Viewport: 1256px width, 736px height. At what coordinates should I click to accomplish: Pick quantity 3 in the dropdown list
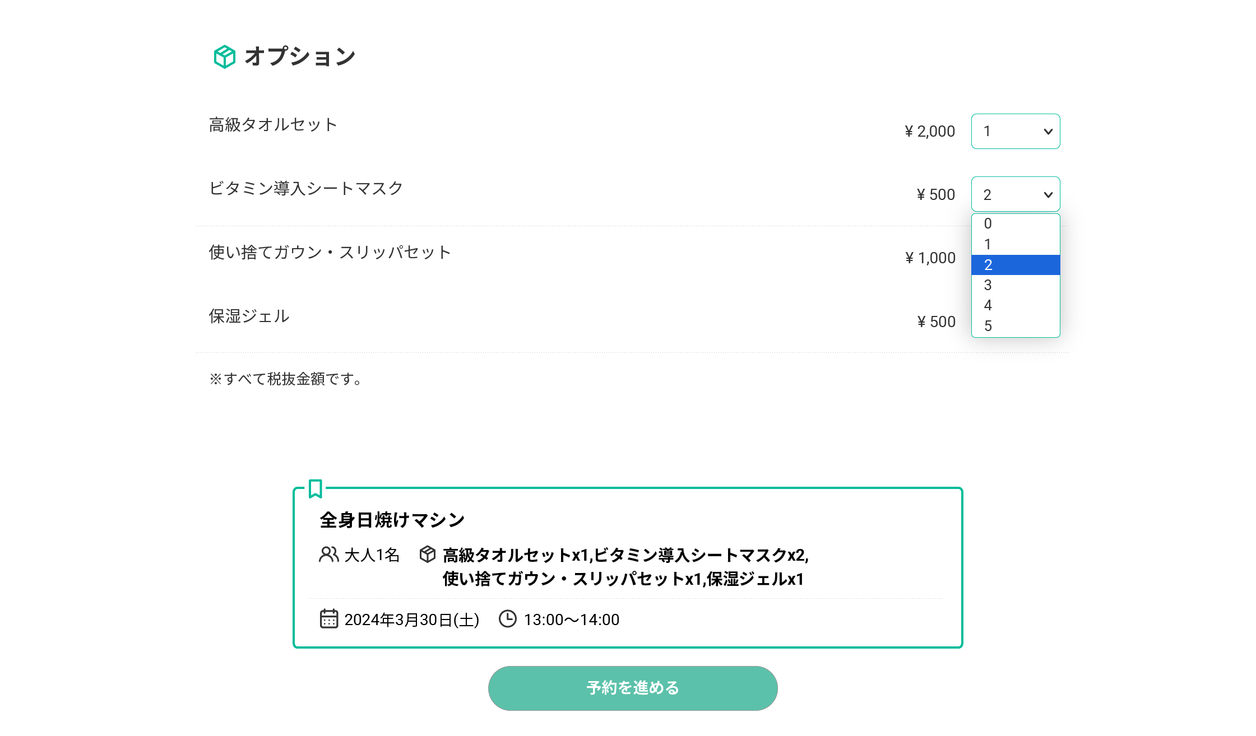point(1015,285)
